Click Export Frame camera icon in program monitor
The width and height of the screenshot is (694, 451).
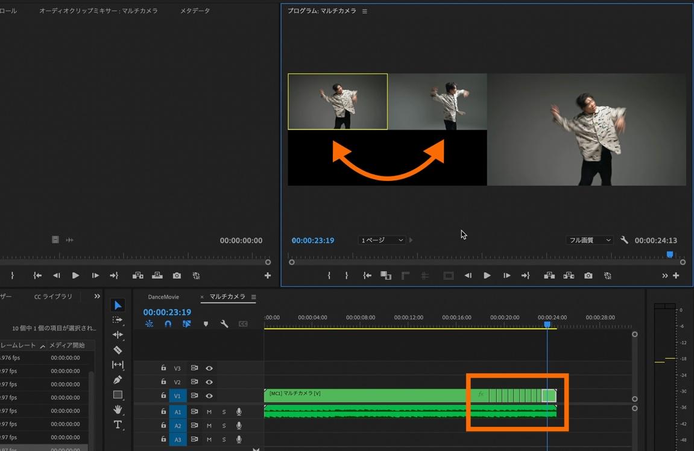point(588,276)
